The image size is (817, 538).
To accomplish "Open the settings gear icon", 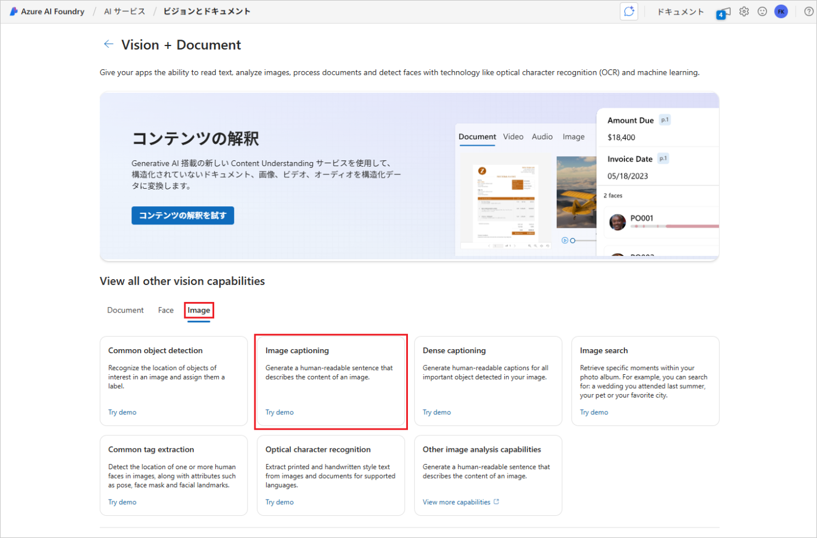I will coord(744,11).
